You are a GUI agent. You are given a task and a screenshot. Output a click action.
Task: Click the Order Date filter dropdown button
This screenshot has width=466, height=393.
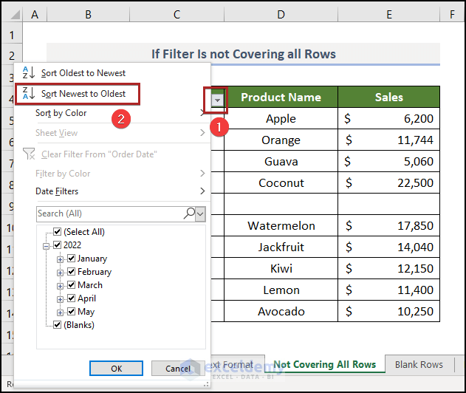click(218, 100)
